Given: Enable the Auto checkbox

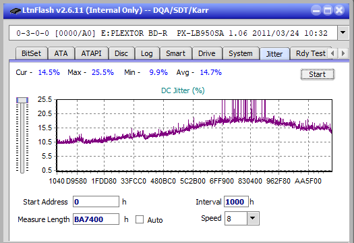Looking at the screenshot, I should (x=140, y=219).
